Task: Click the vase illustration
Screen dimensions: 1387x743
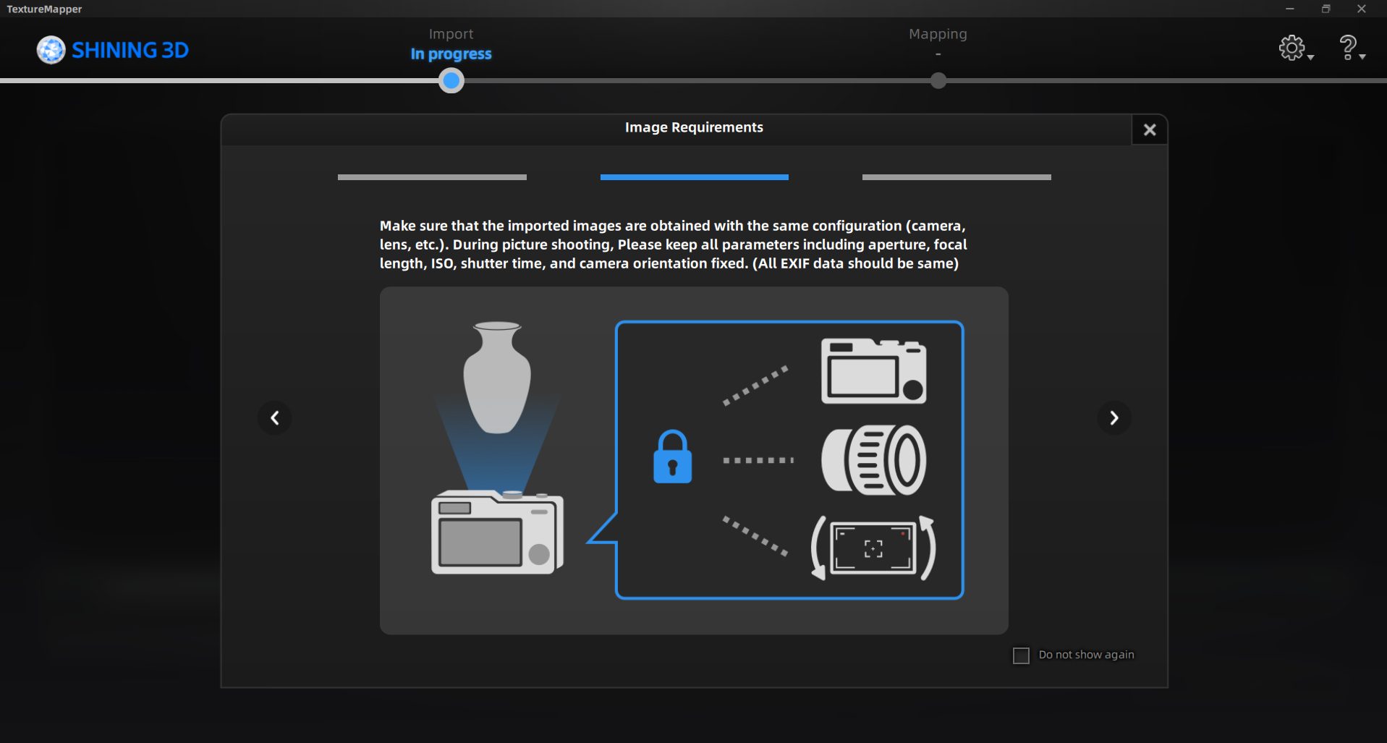Action: coord(497,377)
